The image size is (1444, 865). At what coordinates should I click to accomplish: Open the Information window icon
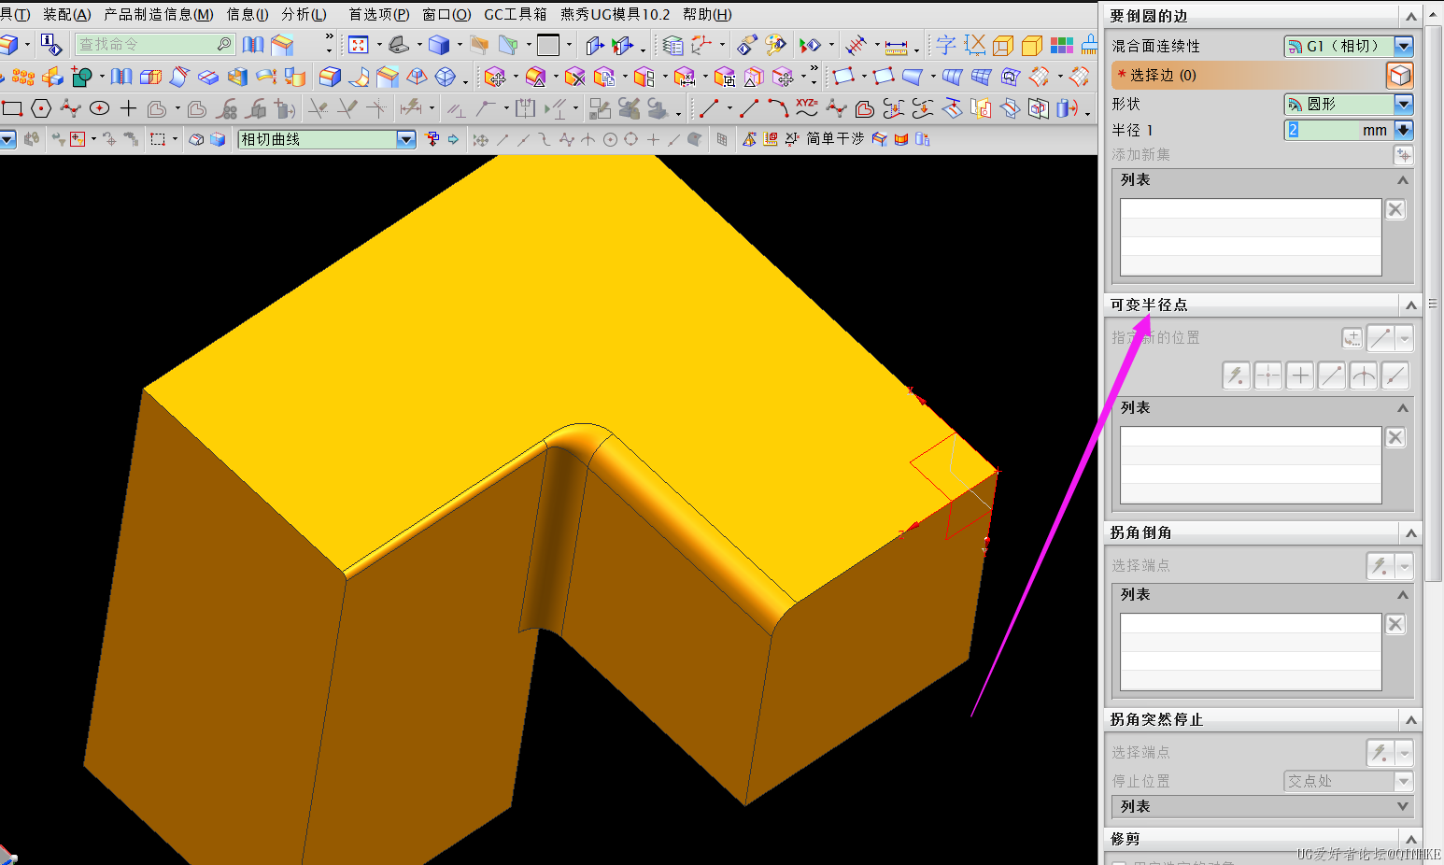52,45
